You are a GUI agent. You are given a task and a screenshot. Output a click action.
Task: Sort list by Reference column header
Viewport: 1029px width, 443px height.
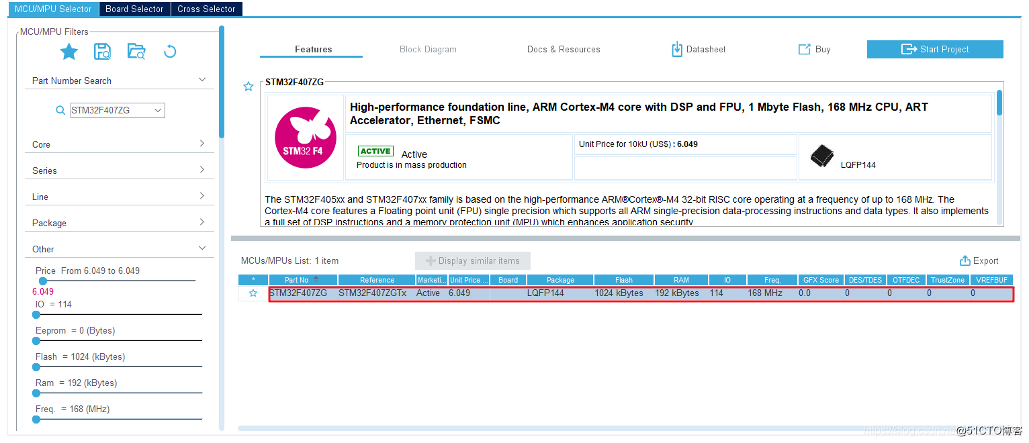pos(377,280)
